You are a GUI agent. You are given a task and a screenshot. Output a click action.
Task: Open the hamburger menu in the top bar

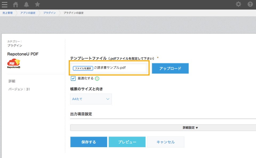5,5
